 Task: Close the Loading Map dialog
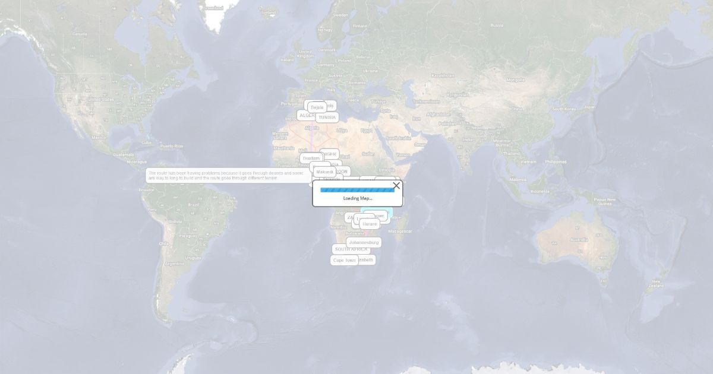(x=396, y=186)
